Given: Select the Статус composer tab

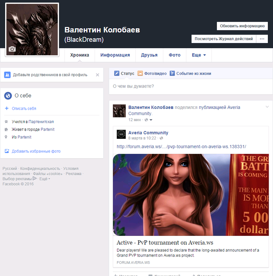Looking at the screenshot, I should [x=124, y=73].
